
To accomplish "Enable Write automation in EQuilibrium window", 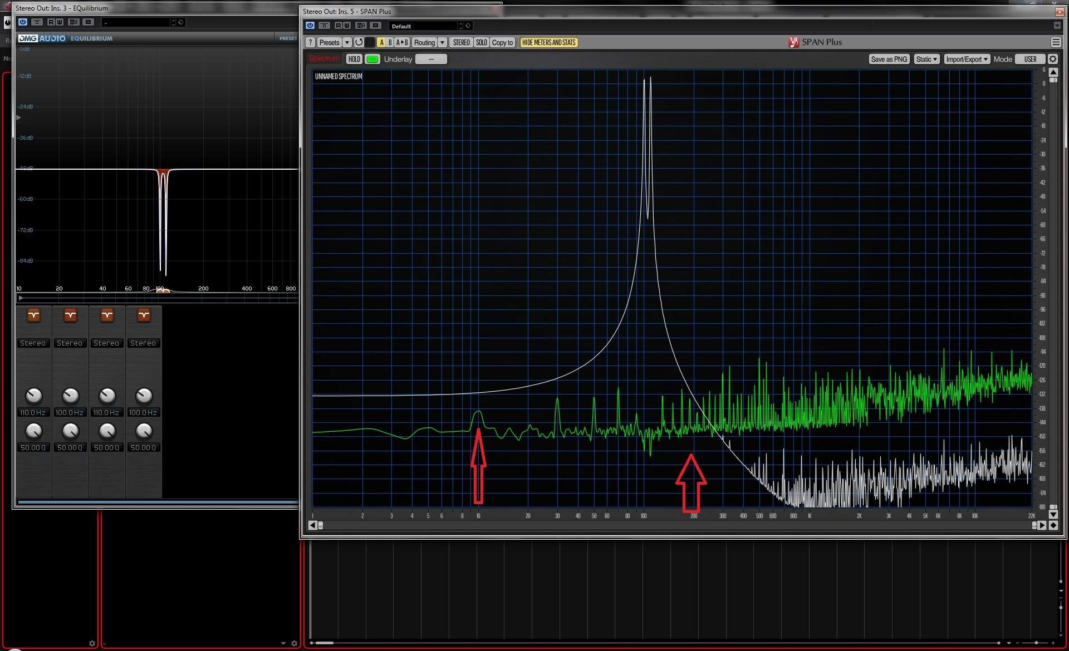I will click(x=59, y=22).
